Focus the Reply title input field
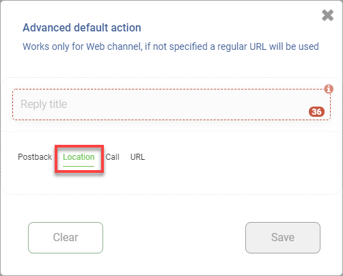 (x=171, y=105)
